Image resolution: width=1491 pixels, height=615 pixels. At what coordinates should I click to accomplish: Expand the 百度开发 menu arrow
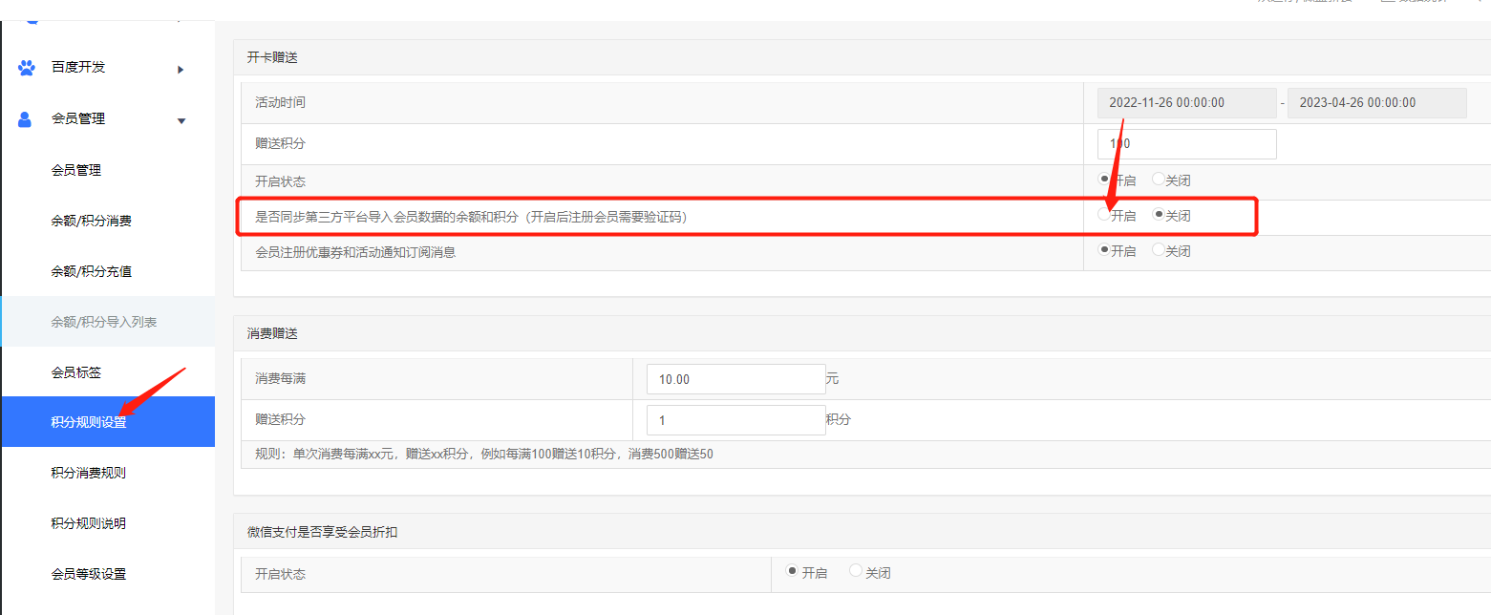(181, 69)
